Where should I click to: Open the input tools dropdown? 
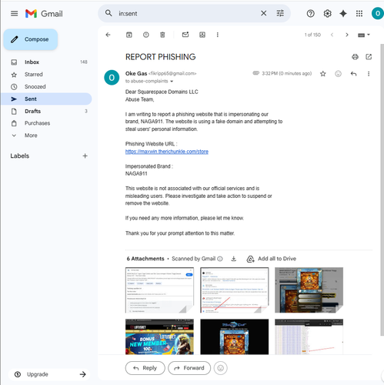(364, 35)
